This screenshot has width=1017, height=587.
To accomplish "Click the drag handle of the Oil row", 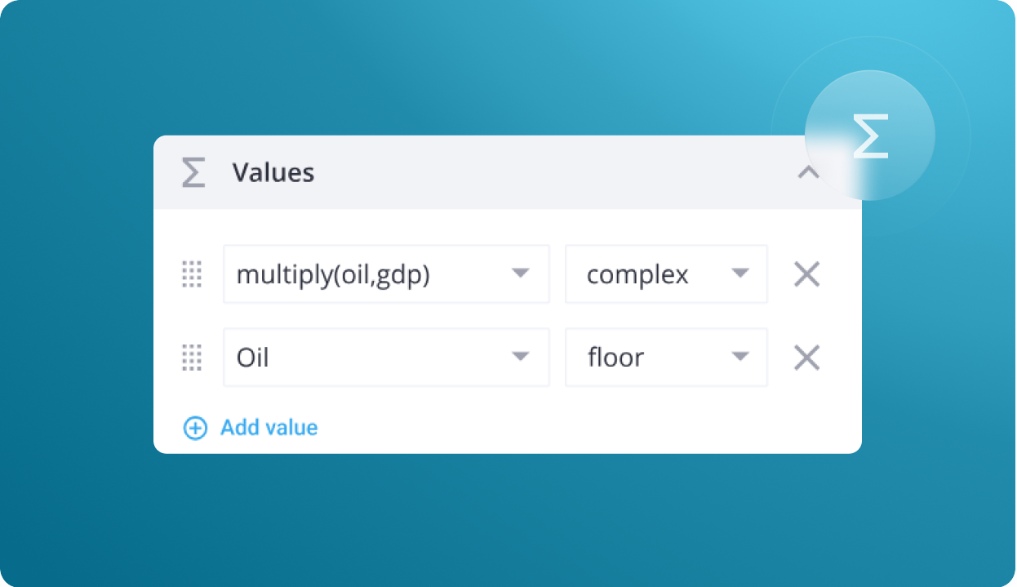I will click(x=191, y=358).
